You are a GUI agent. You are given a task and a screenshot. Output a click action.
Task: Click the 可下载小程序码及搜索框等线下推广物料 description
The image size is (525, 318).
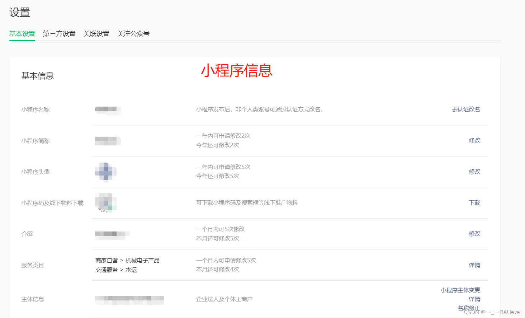click(x=247, y=203)
